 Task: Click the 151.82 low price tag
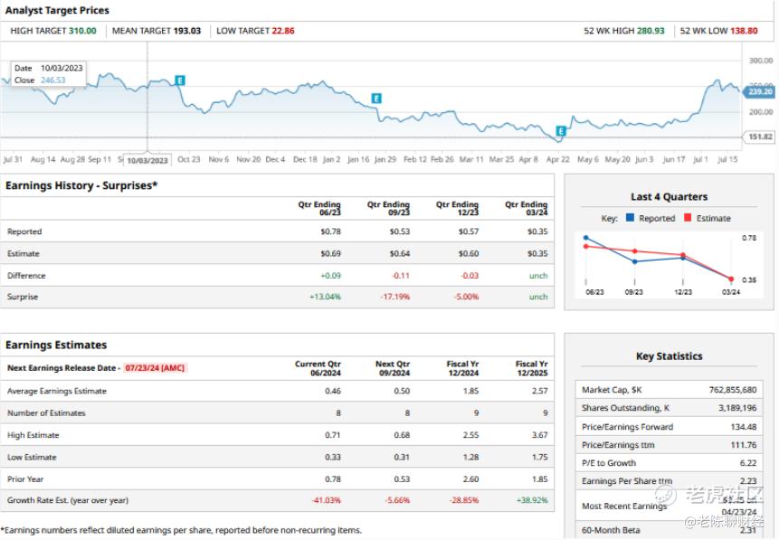pos(760,137)
